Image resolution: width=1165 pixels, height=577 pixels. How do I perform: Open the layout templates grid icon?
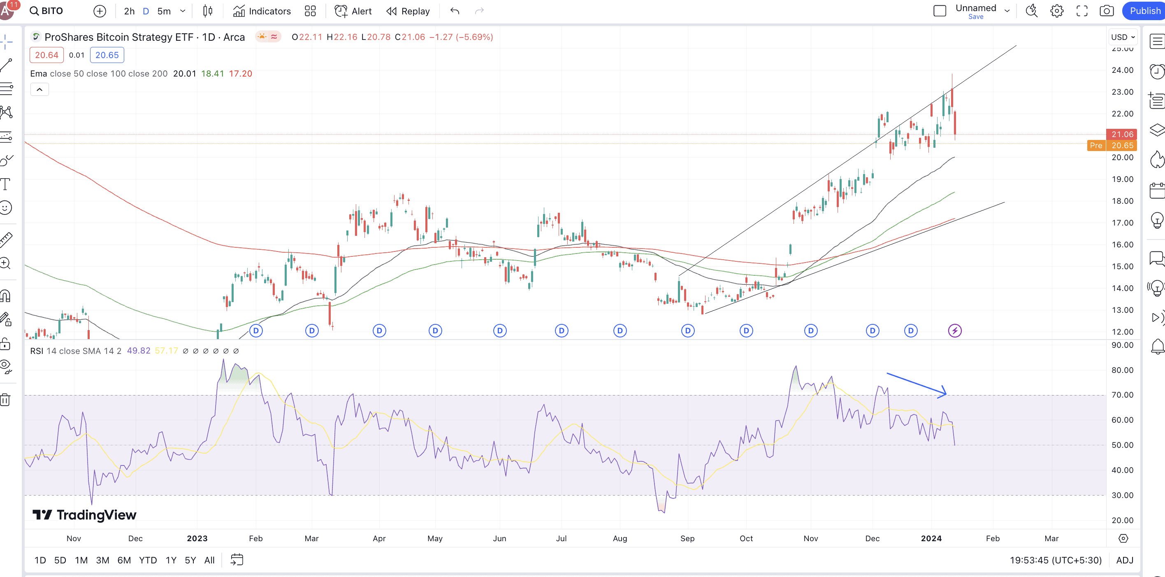(310, 11)
